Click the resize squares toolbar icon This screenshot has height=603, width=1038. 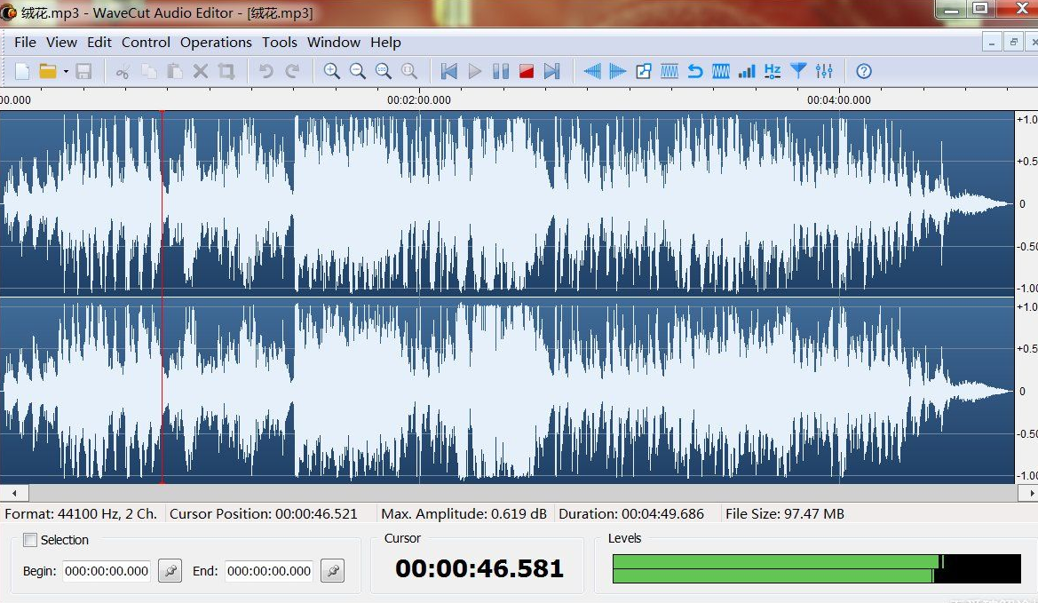pos(644,71)
